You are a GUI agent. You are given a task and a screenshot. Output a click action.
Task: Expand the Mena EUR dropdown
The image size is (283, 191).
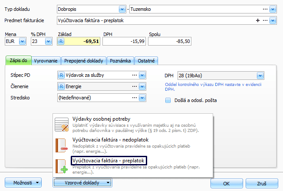[22, 41]
